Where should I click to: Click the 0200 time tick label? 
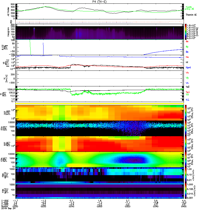click(15, 206)
